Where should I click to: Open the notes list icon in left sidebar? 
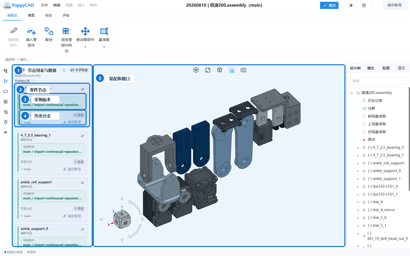6,102
